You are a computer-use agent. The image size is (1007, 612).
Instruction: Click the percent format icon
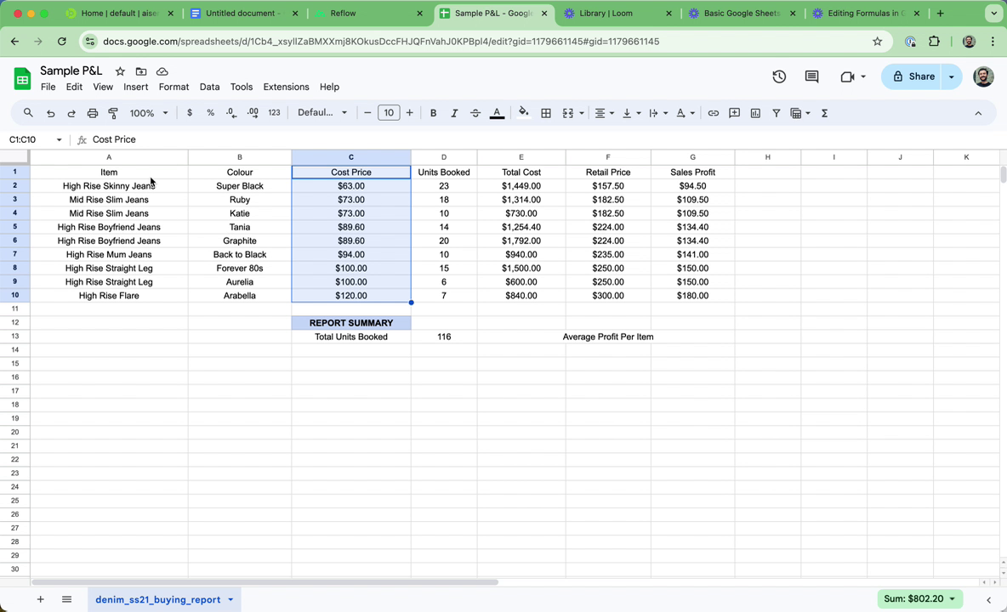tap(210, 112)
